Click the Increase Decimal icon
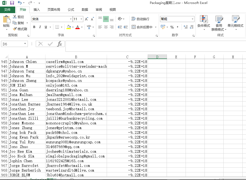This screenshot has width=246, height=180. pyautogui.click(x=186, y=27)
